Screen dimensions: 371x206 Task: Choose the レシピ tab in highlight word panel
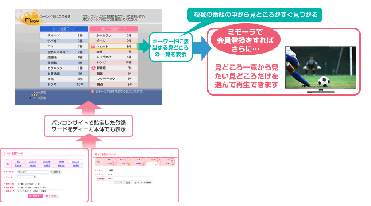click(153, 164)
